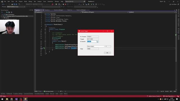Switch to Visual Studio taskbar icon

point(16,99)
